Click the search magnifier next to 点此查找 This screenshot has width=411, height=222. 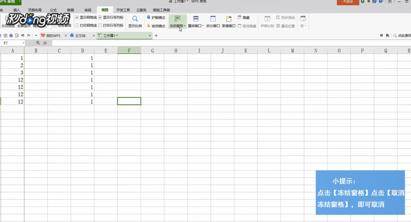pyautogui.click(x=395, y=36)
